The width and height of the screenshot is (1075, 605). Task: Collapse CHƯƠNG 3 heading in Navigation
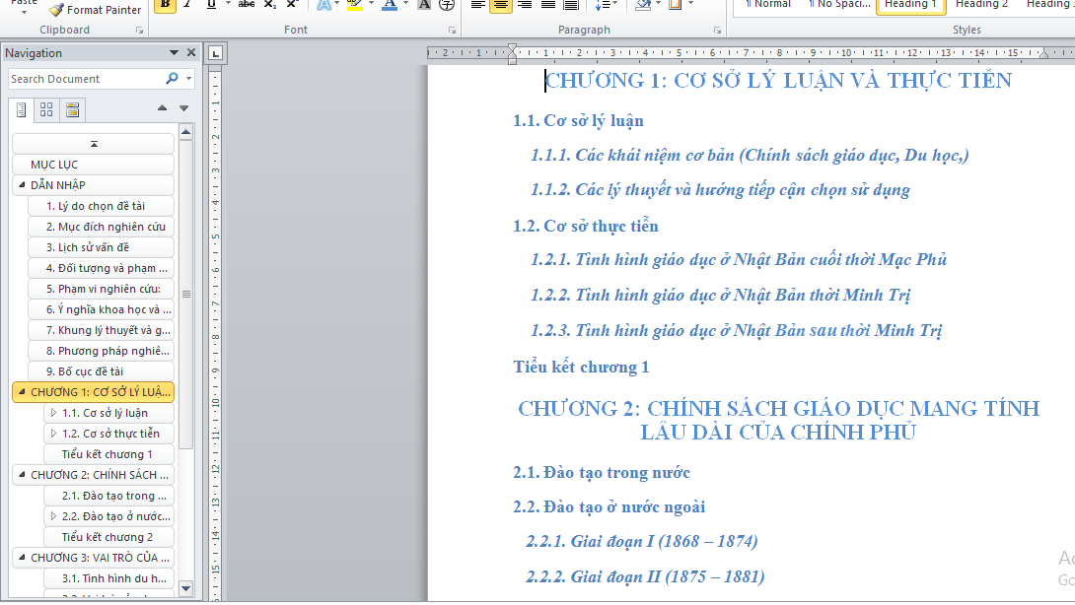(x=22, y=558)
